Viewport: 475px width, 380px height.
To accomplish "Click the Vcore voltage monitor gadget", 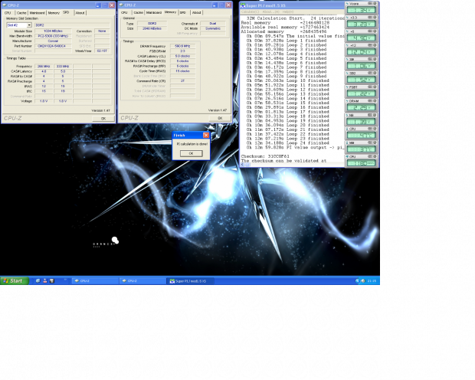I will coord(361,11).
